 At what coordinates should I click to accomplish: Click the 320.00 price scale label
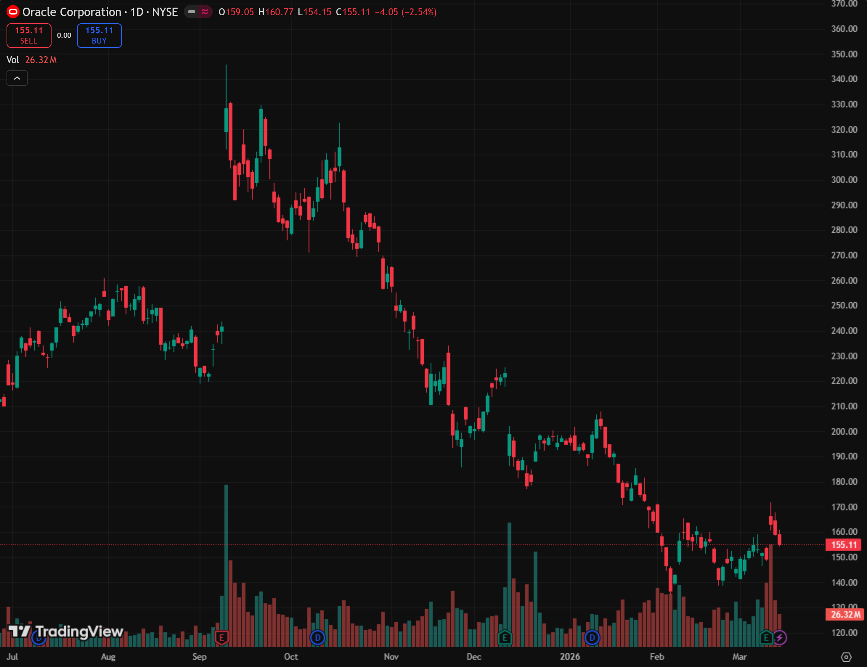tap(844, 130)
